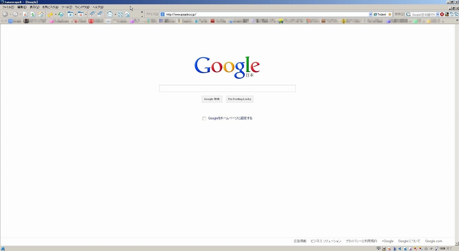The height and width of the screenshot is (251, 459).
Task: Click the status bar monitor download icon
Action: (378, 249)
